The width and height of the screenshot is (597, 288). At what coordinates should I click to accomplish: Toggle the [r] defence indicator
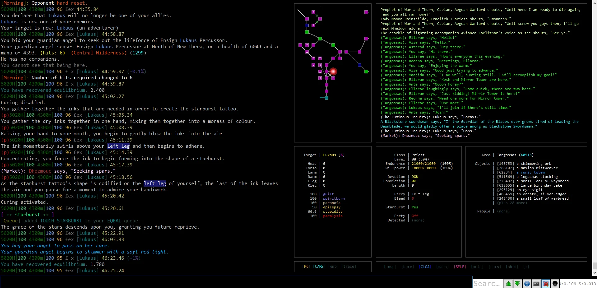point(526,267)
